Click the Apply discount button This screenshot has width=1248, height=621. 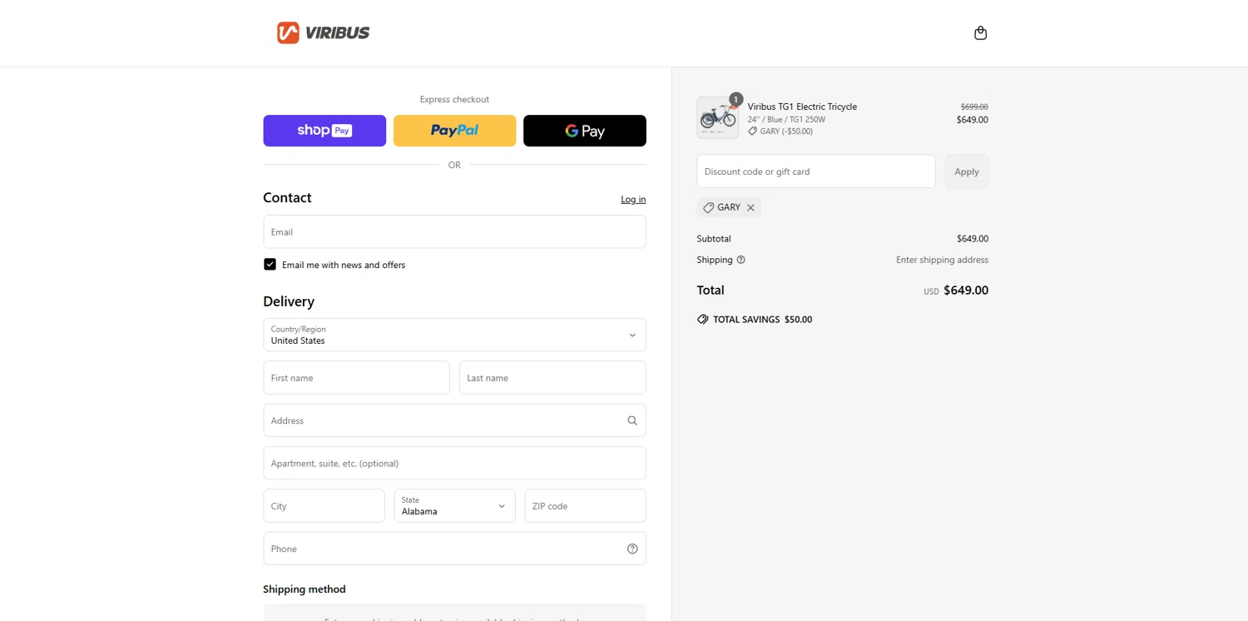coord(967,171)
